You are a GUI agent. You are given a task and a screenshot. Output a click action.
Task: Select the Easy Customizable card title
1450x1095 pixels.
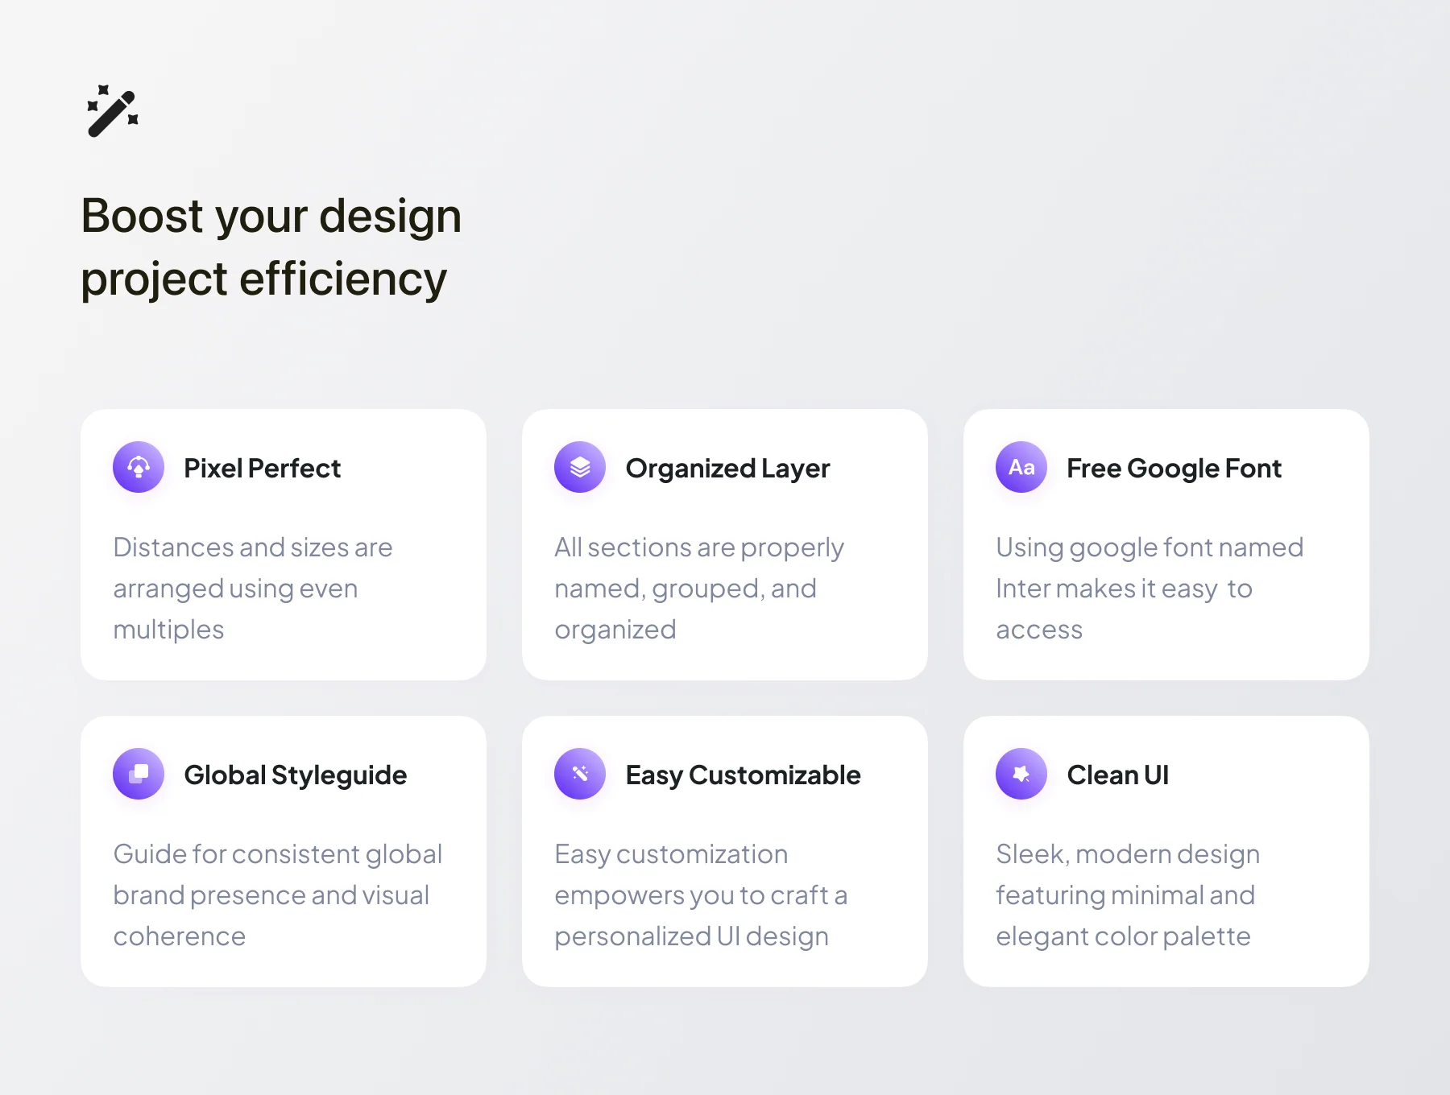[x=743, y=775]
